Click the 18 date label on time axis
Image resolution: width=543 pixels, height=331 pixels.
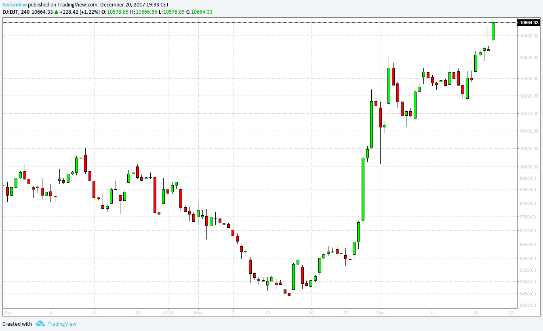476,312
